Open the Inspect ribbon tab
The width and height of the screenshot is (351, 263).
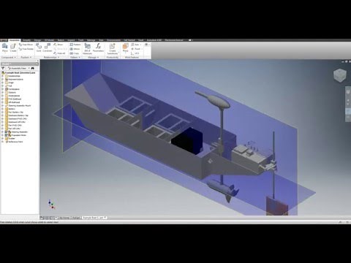click(x=71, y=40)
